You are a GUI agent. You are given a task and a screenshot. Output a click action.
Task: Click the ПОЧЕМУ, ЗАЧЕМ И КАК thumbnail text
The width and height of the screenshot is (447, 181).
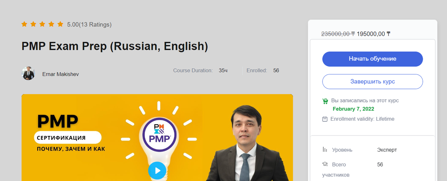point(71,149)
